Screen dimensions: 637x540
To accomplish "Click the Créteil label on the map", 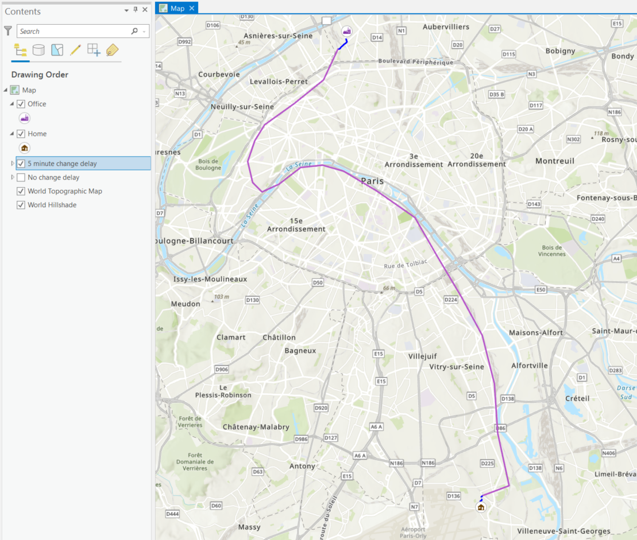I will click(577, 398).
